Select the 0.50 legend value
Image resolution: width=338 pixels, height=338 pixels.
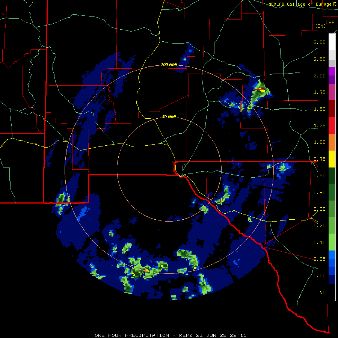[x=320, y=176]
